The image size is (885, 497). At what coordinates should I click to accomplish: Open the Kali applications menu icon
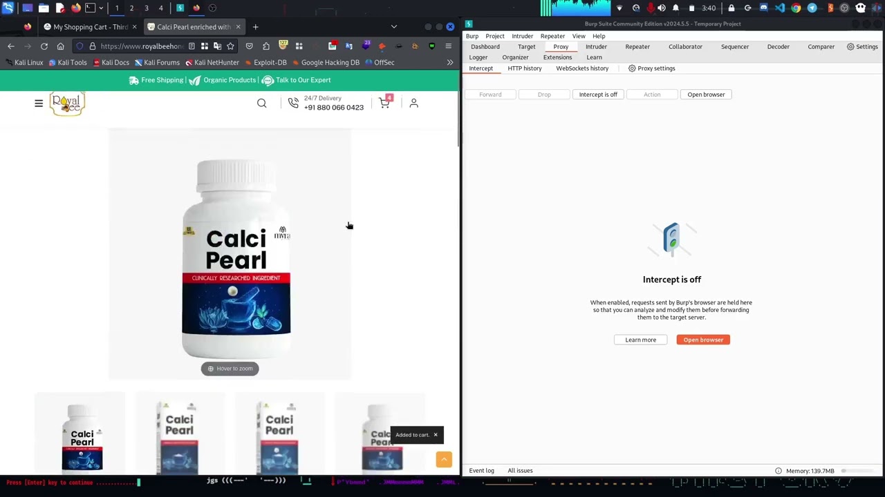coord(8,8)
